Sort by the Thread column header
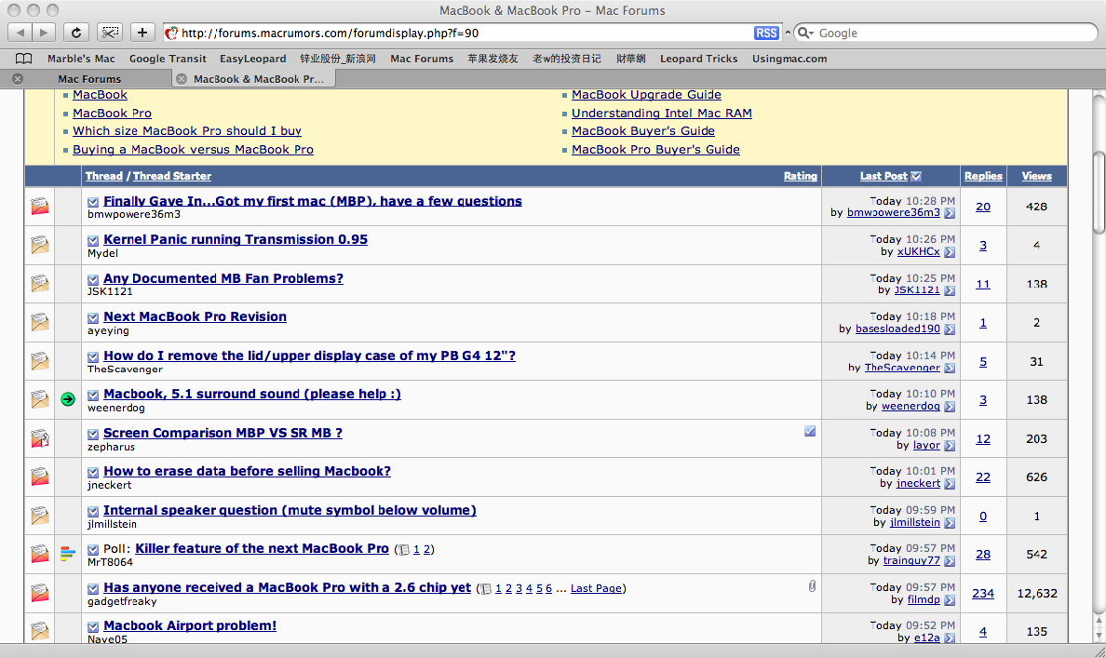Viewport: 1106px width, 658px height. (x=103, y=176)
